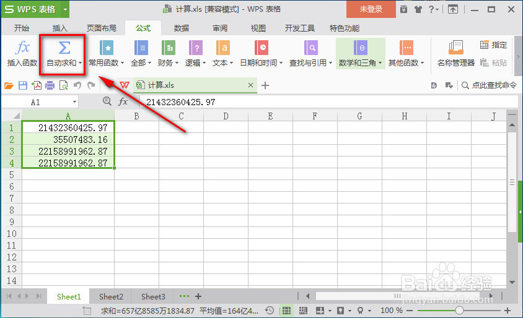
Task: Click the status bar notepad icon
Action: [87, 311]
